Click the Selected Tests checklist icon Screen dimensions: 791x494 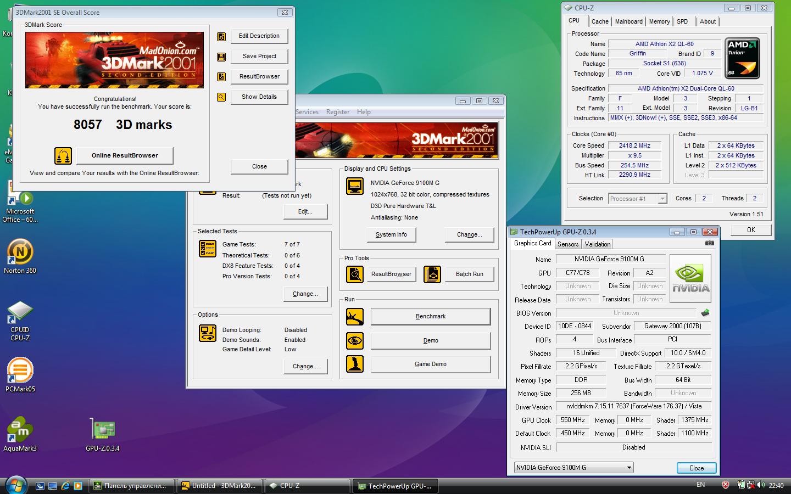pos(208,249)
